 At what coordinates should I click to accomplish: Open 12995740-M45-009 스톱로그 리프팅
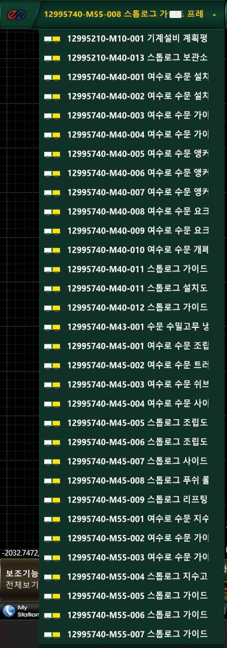[131, 500]
